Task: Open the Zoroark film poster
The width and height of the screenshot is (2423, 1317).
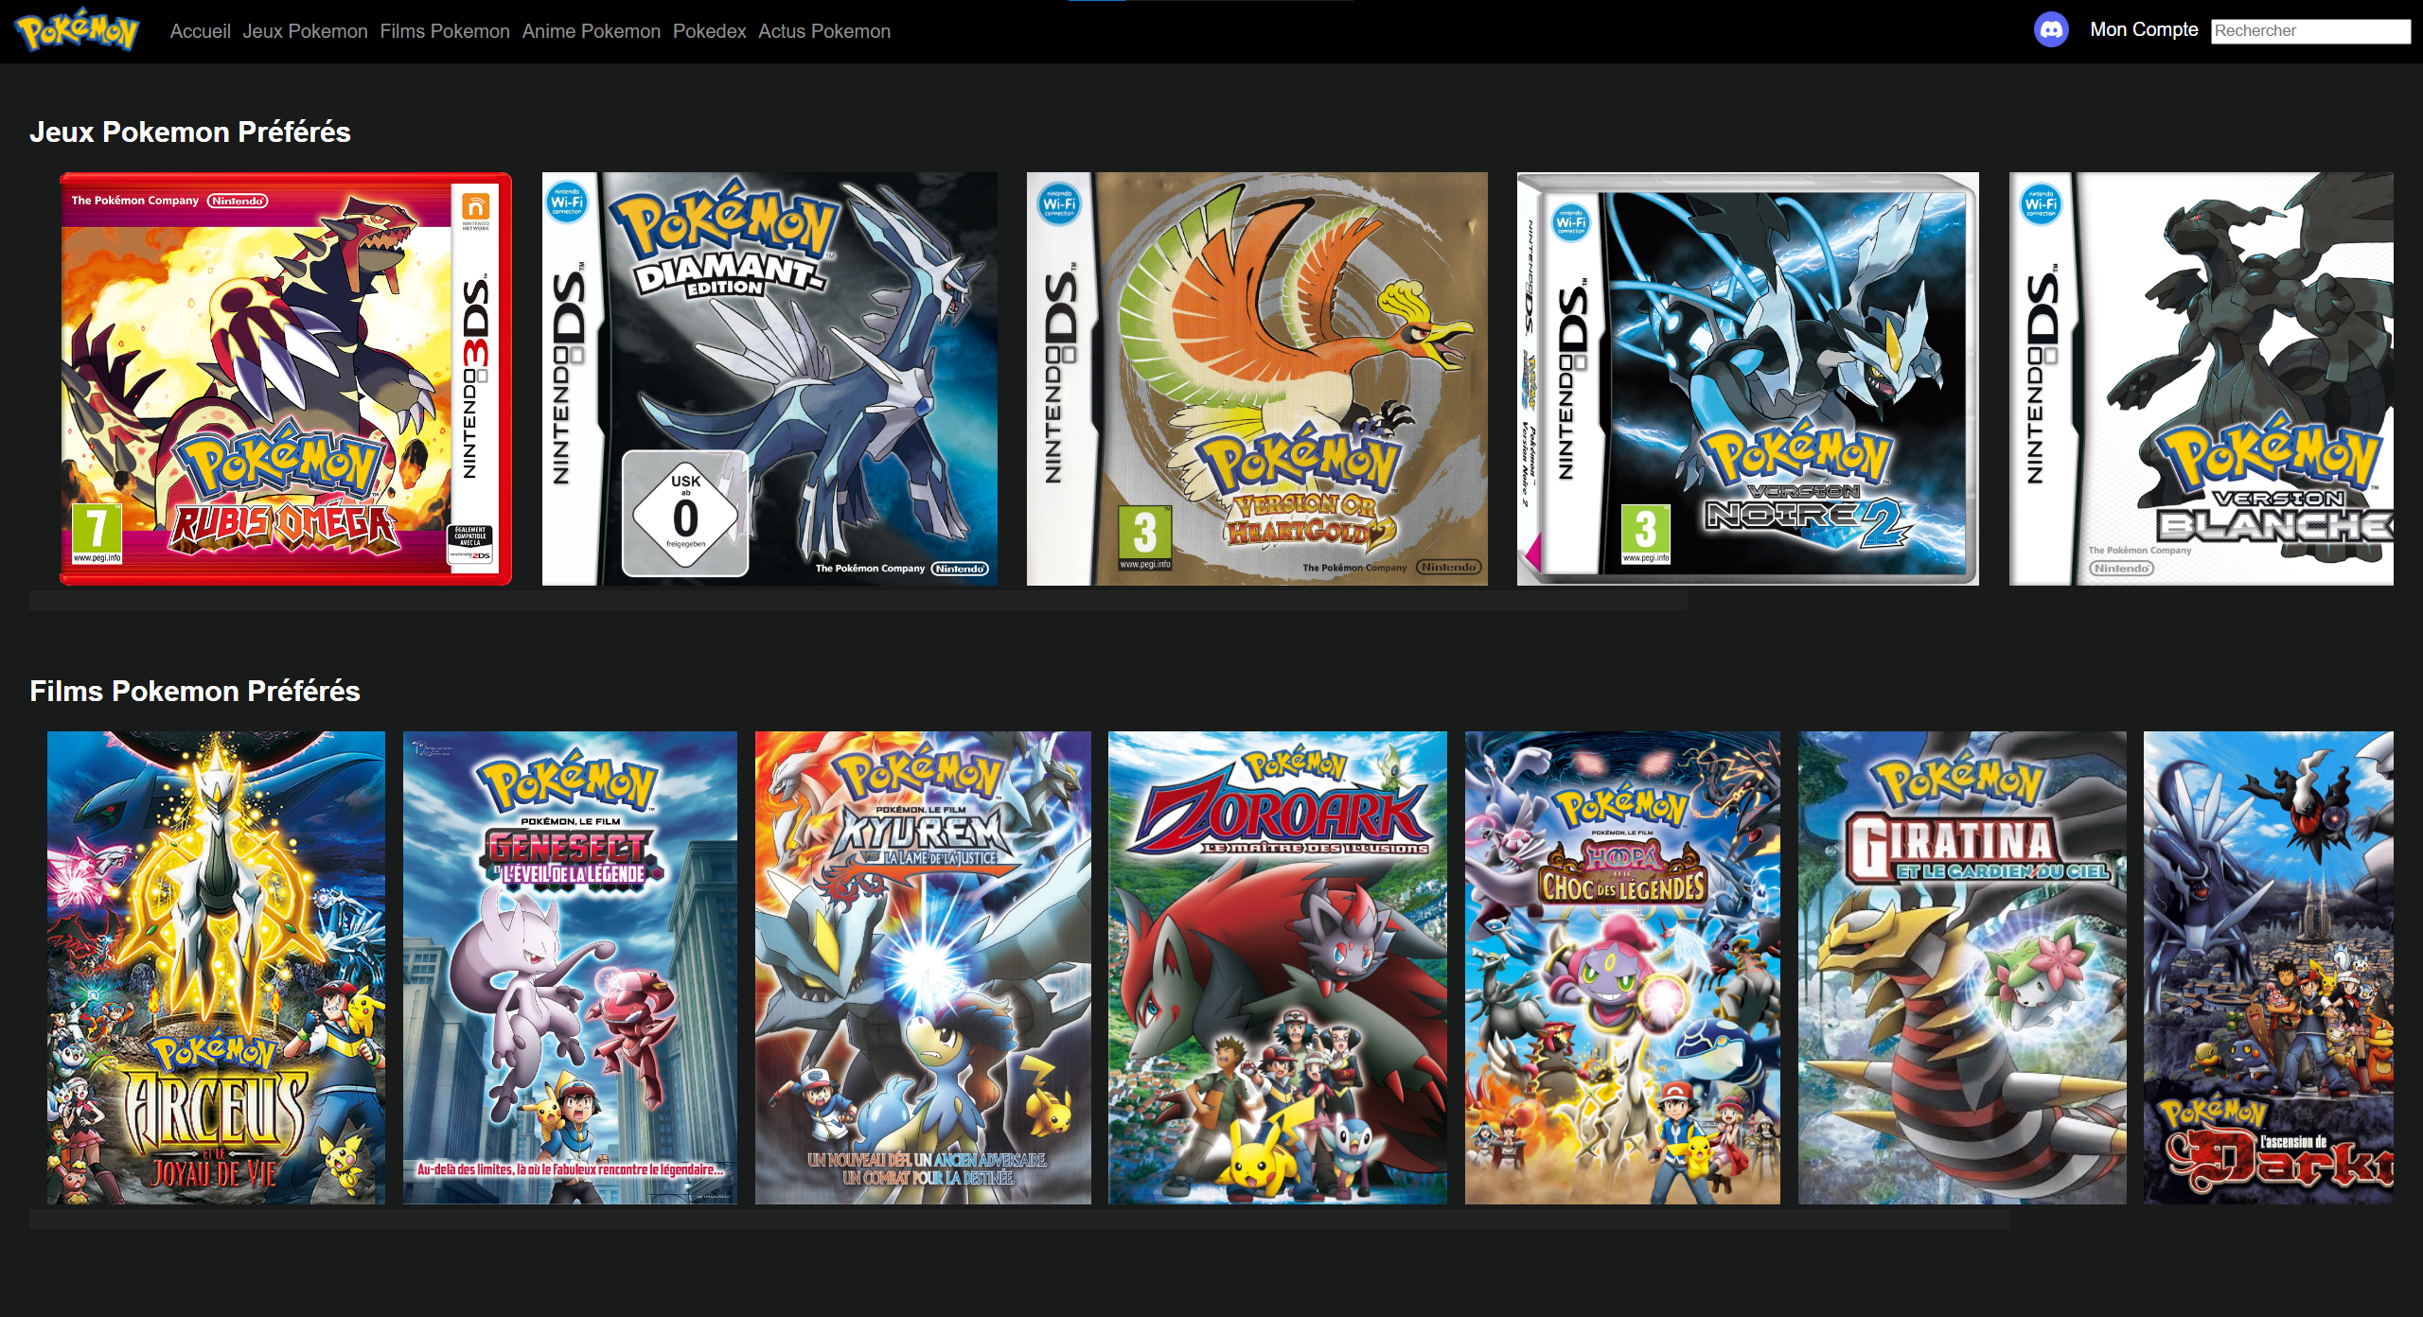Action: [1278, 967]
